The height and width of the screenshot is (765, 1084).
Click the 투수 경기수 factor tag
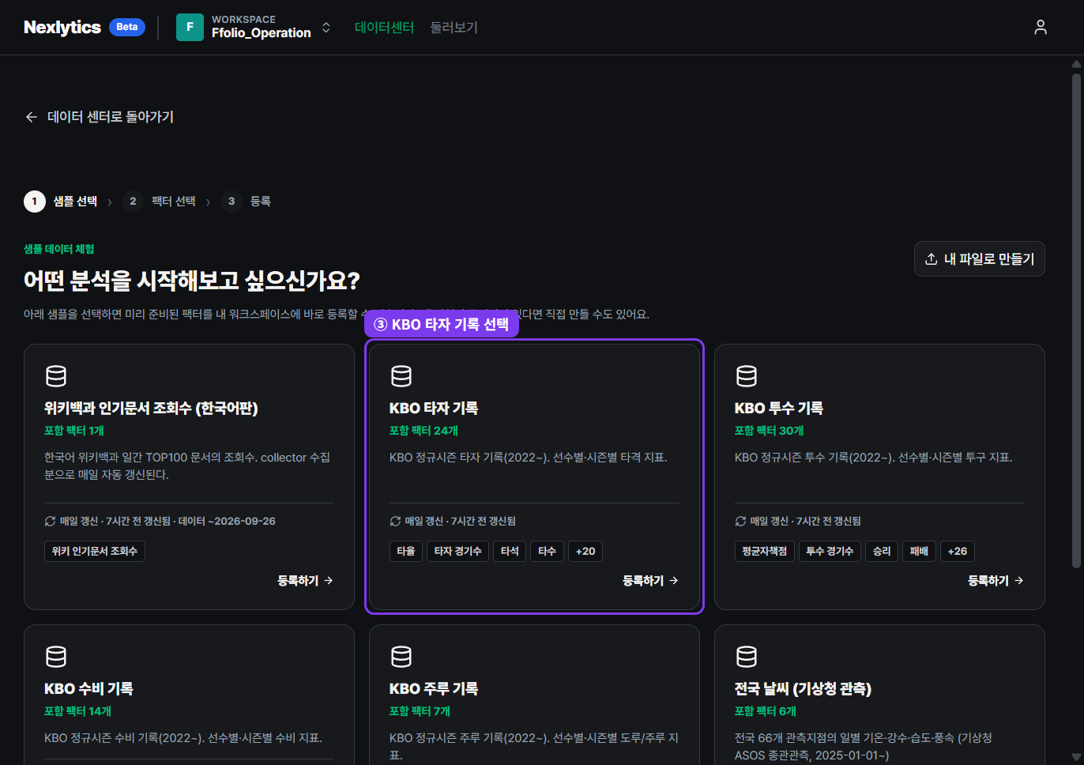[x=830, y=551]
